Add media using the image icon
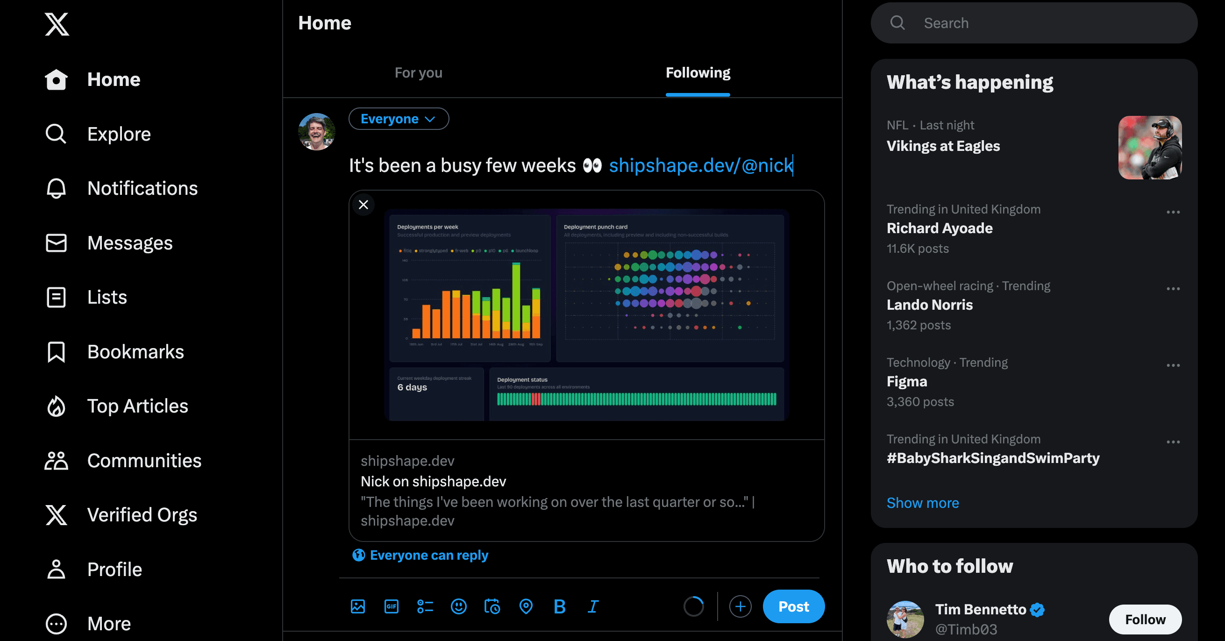This screenshot has width=1225, height=641. click(357, 606)
